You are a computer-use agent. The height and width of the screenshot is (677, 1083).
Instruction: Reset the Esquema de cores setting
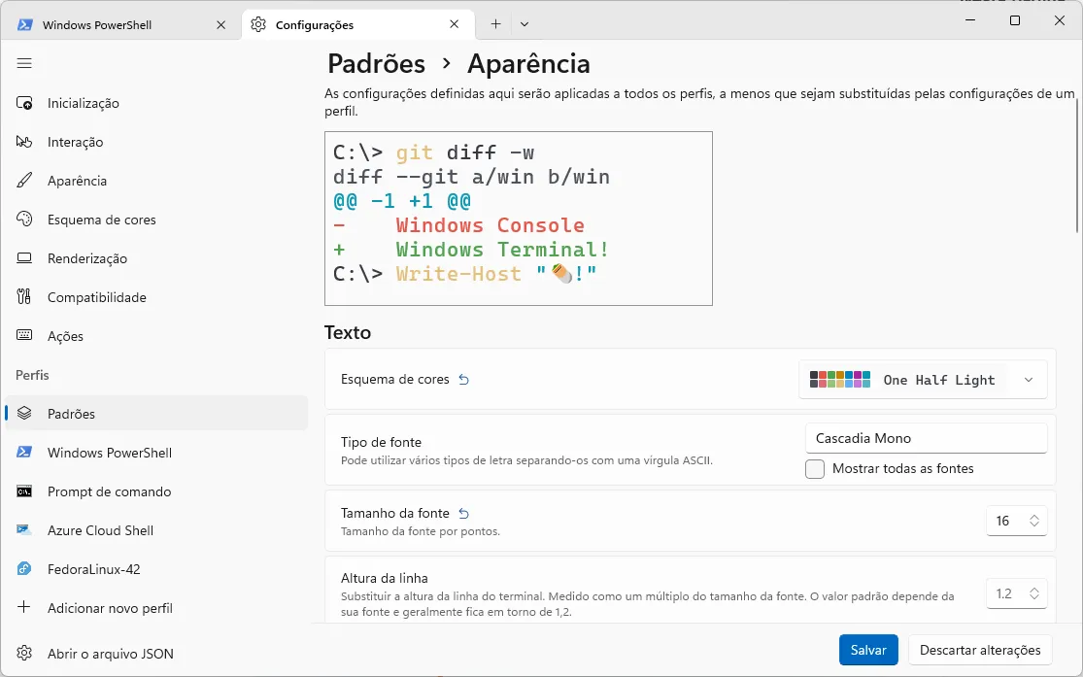click(464, 379)
